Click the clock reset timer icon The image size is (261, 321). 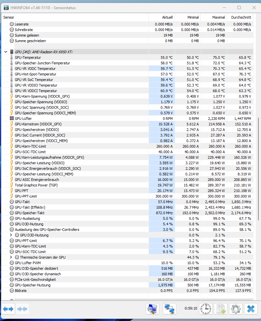(206, 309)
